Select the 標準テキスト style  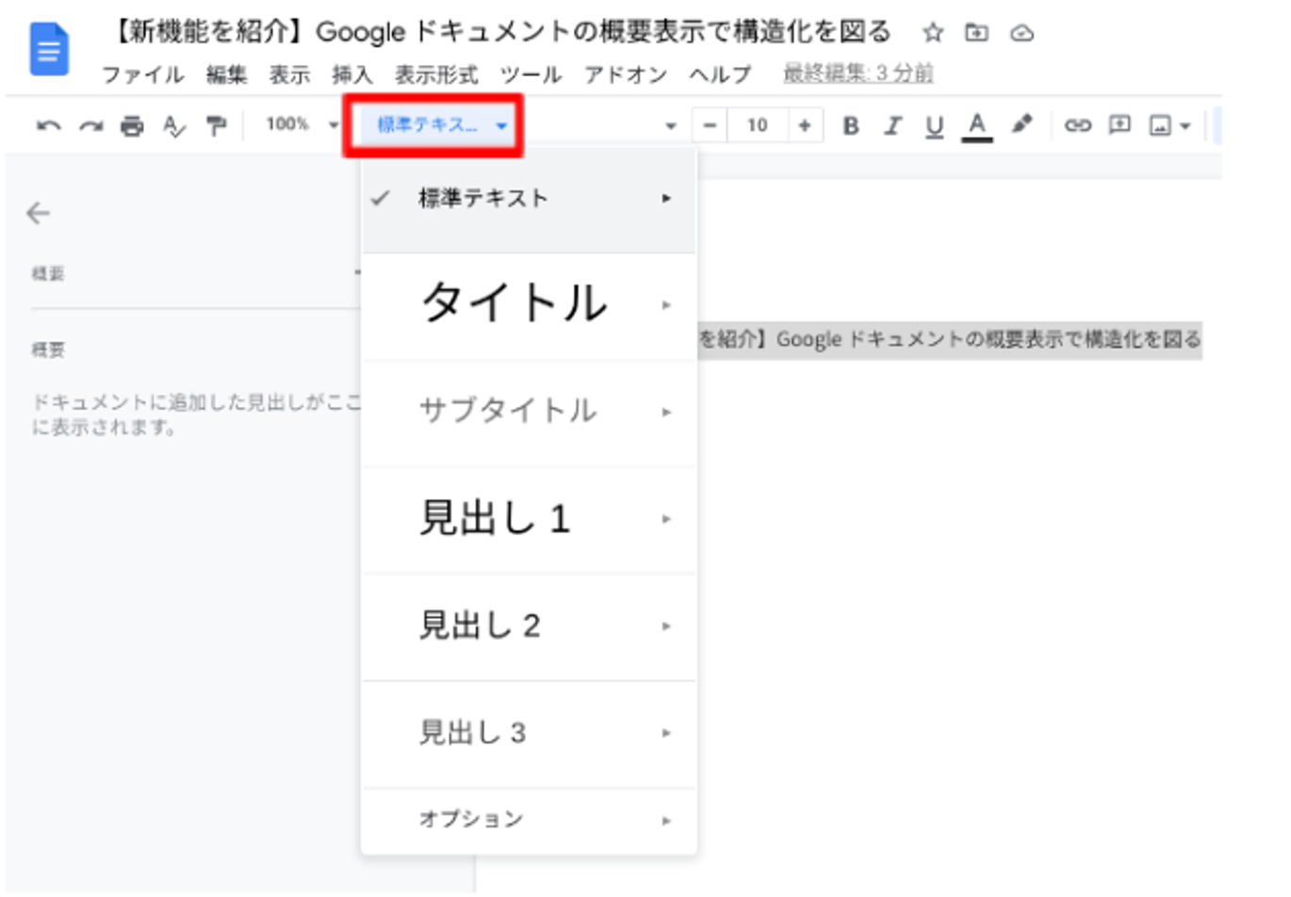click(x=529, y=199)
